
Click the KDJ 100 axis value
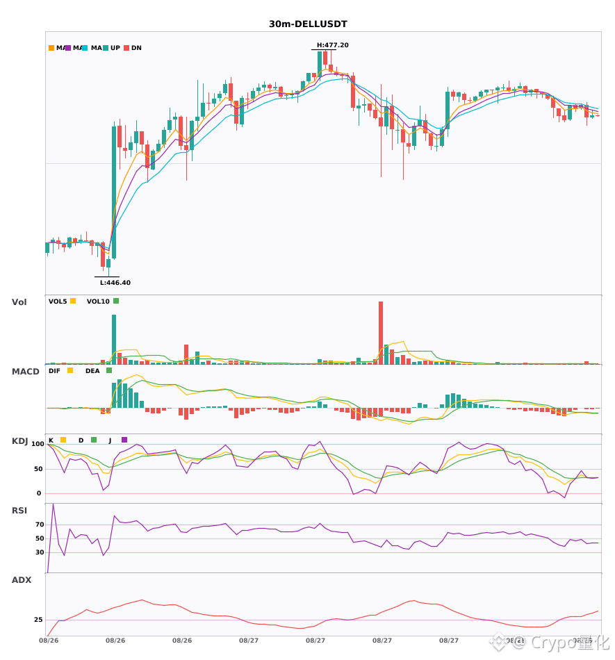[x=38, y=444]
